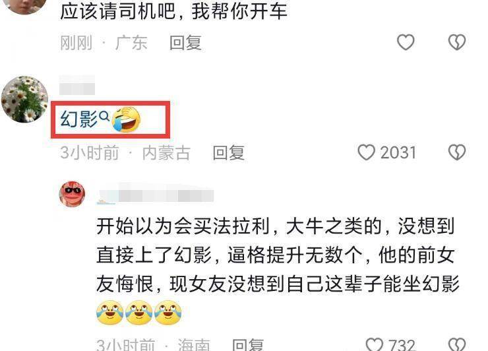Open blurred username above 幻影 comment
488x351 pixels.
(x=77, y=85)
